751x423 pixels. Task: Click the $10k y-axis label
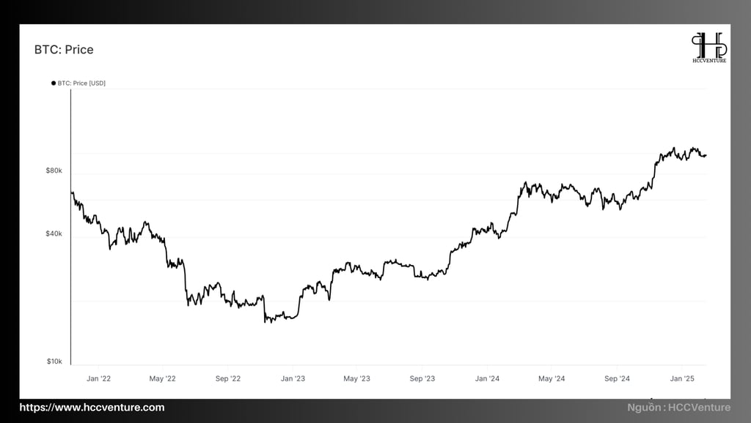(54, 362)
